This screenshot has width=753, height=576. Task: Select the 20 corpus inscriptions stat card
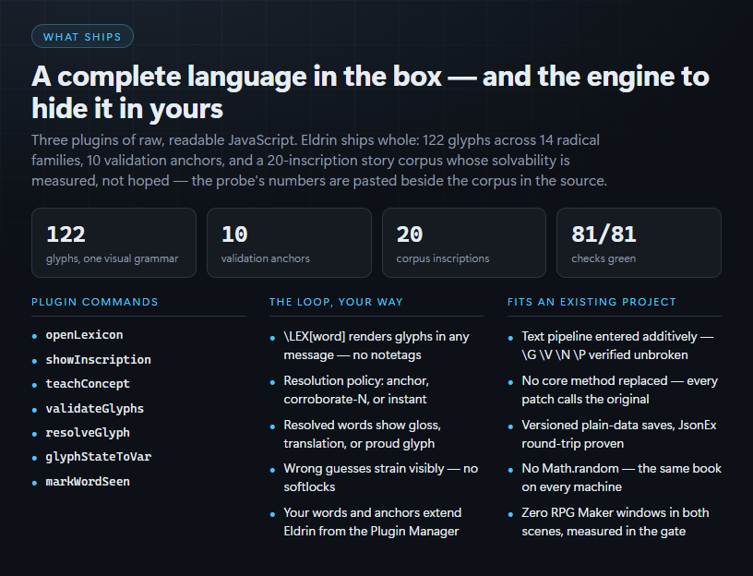(464, 243)
